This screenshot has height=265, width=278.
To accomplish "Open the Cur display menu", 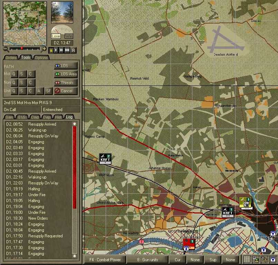I will [178, 260].
